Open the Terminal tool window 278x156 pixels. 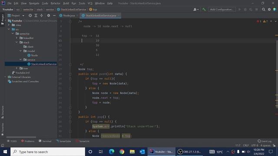[x=45, y=141]
